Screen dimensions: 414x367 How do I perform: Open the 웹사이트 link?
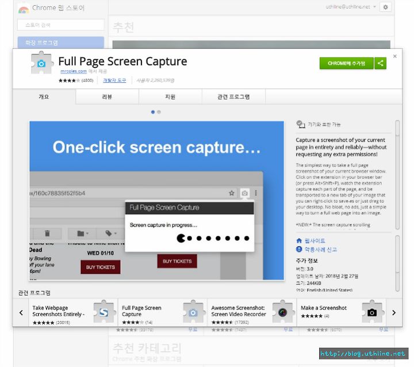tap(315, 240)
